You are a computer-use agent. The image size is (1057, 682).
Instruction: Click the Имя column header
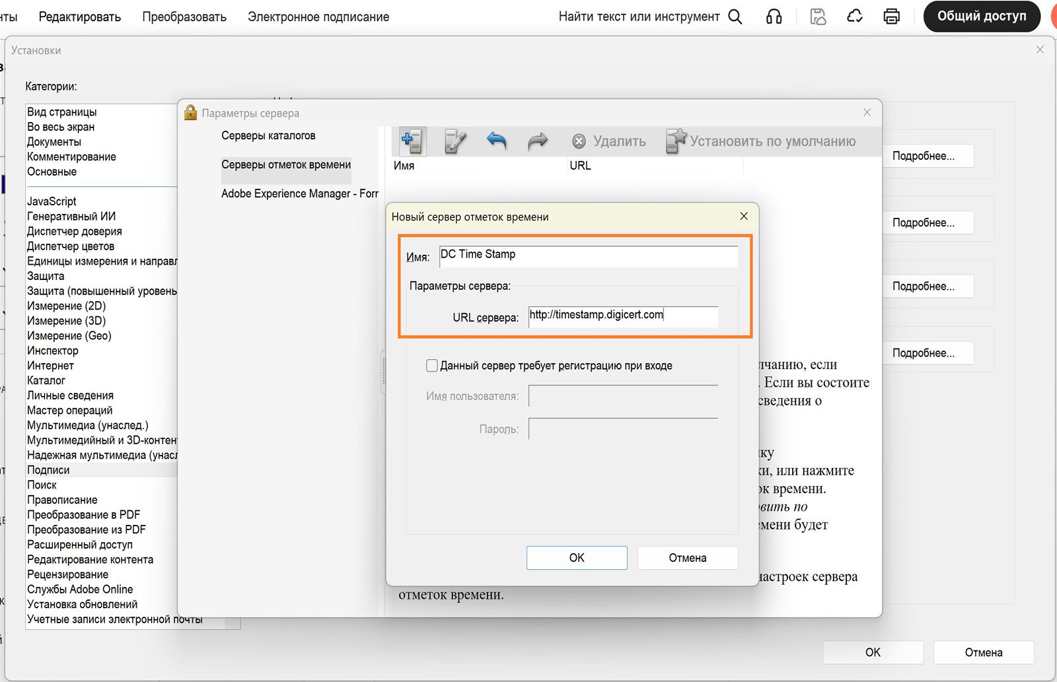[404, 166]
